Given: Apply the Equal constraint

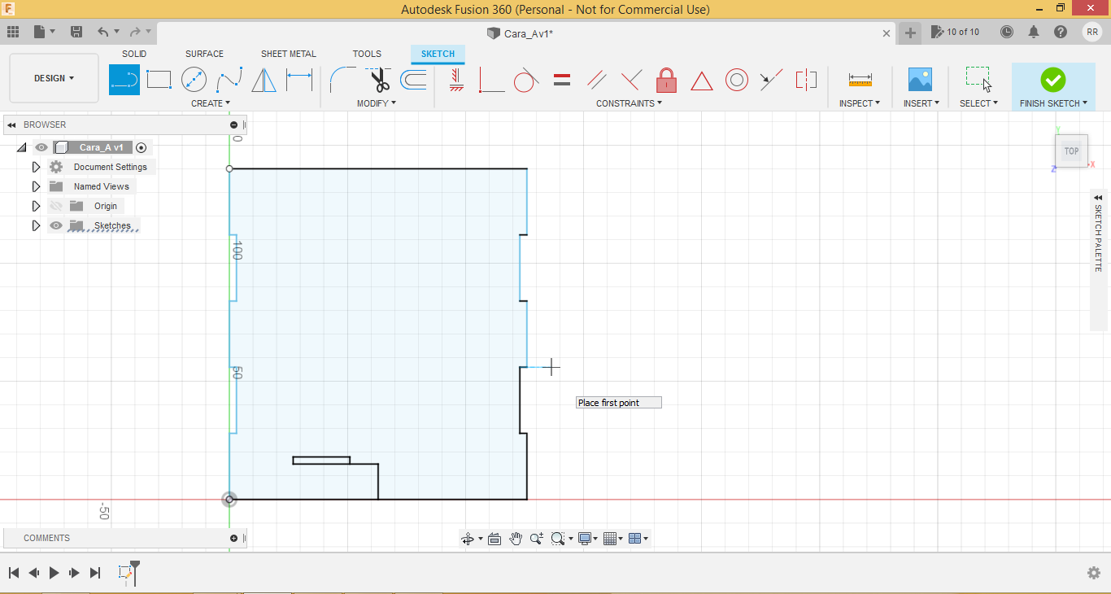Looking at the screenshot, I should click(561, 80).
